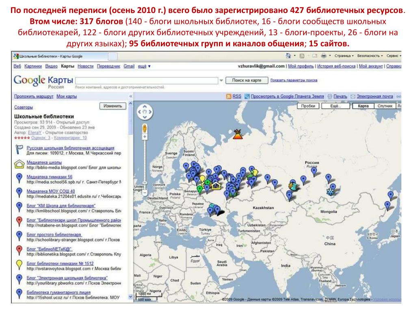Open the Видео tab
The height and width of the screenshot is (312, 416).
(51, 66)
